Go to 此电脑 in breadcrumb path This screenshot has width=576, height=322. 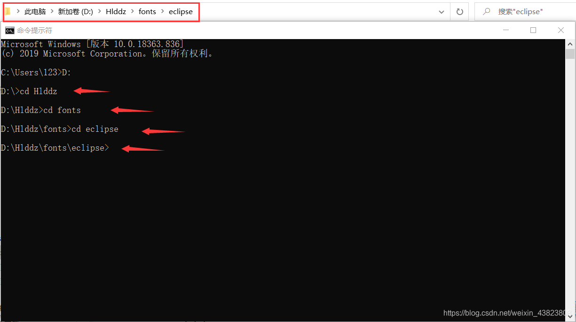(x=35, y=12)
